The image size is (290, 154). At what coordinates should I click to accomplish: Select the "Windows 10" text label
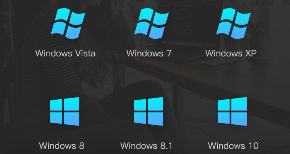pyautogui.click(x=233, y=146)
